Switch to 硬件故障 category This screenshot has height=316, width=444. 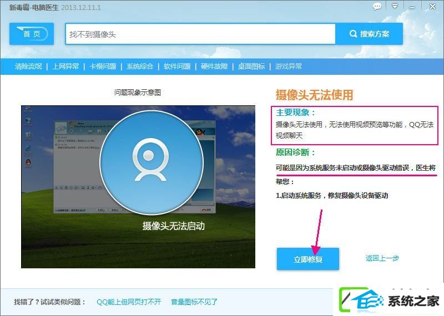point(214,67)
